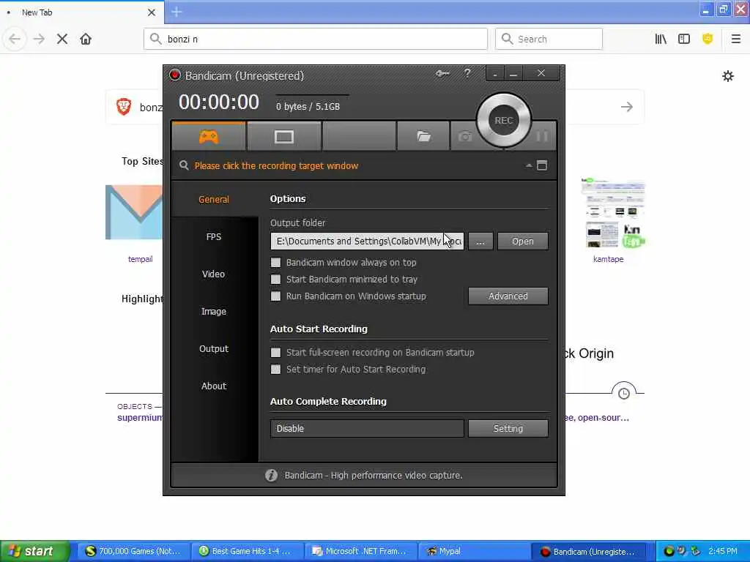Image resolution: width=750 pixels, height=562 pixels.
Task: Click the output folder path field
Action: (x=367, y=241)
